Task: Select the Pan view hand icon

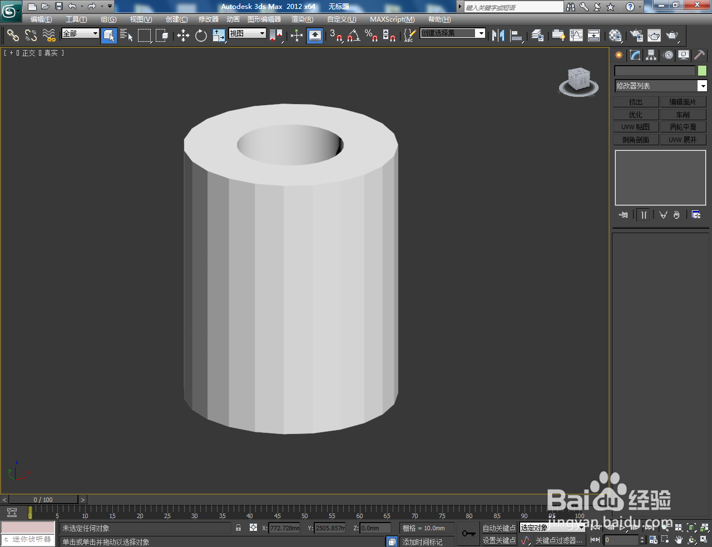Action: (x=679, y=540)
